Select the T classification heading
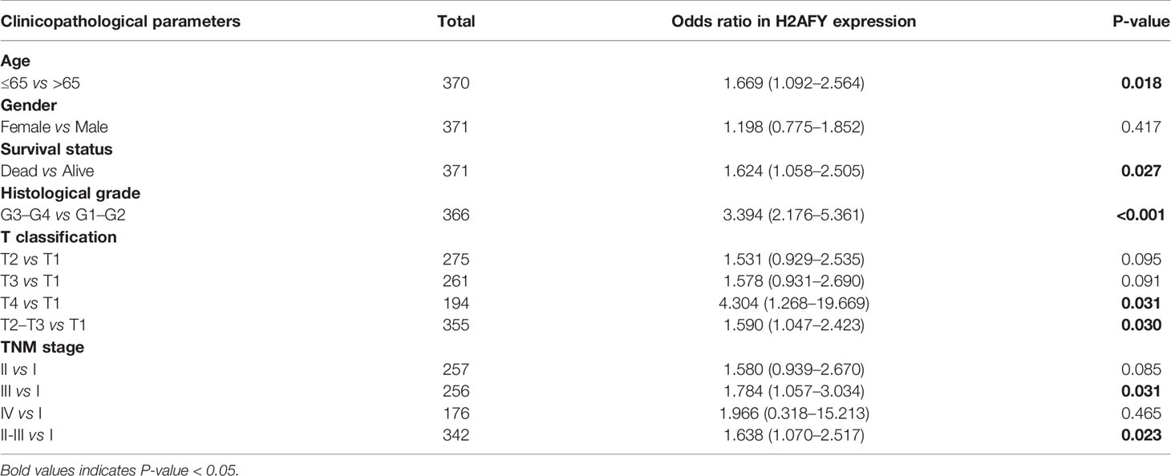The width and height of the screenshot is (1171, 476). click(59, 237)
